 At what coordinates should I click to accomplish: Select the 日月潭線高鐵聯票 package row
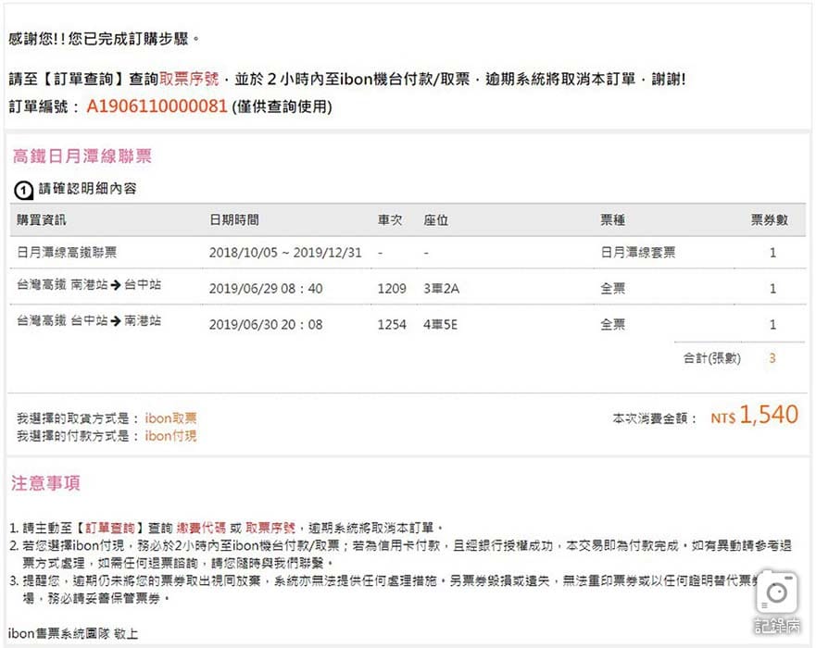[67, 253]
